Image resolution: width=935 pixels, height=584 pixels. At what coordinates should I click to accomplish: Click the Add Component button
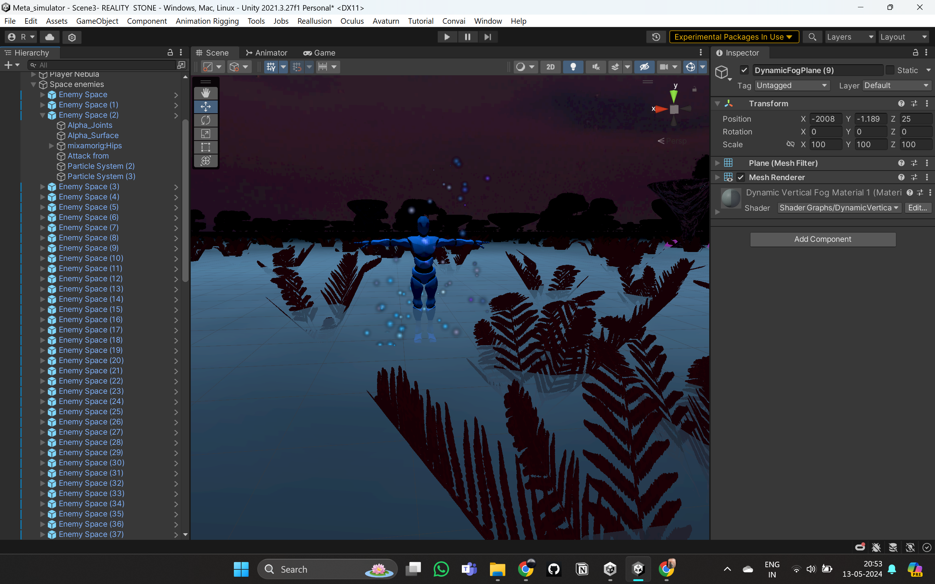pos(822,239)
